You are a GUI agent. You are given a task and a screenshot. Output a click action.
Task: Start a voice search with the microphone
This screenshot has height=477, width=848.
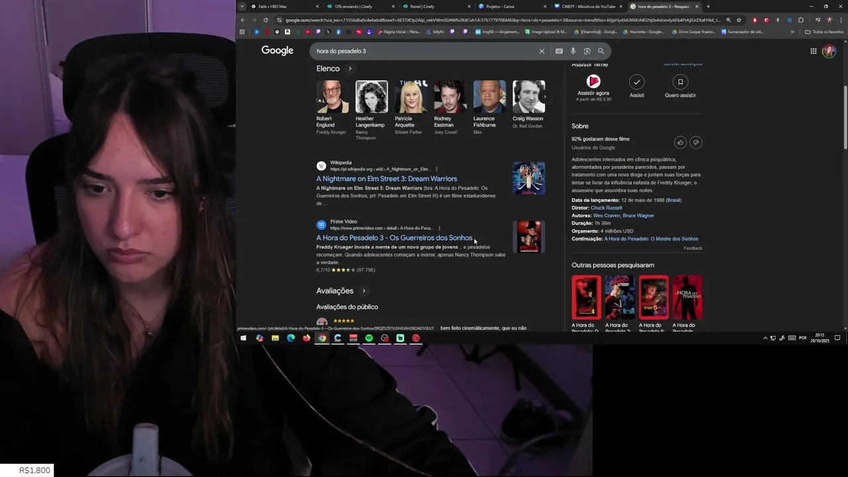[573, 51]
